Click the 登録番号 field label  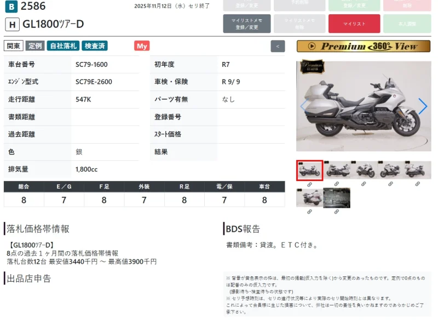tap(168, 117)
